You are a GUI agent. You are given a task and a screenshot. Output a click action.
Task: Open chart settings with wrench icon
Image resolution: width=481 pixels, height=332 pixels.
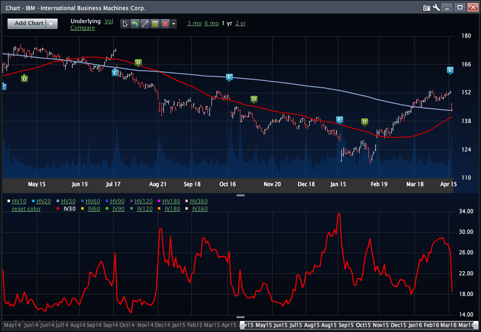pyautogui.click(x=436, y=8)
